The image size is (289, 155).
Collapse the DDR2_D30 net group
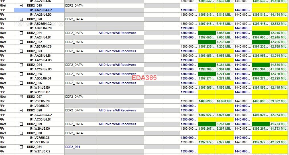(x=21, y=133)
